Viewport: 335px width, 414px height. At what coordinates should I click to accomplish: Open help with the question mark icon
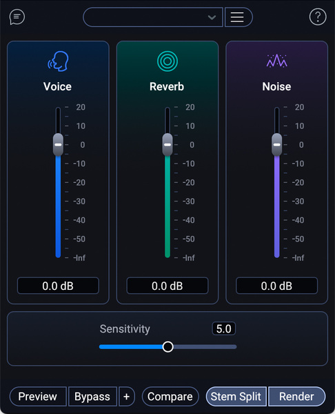tap(318, 17)
